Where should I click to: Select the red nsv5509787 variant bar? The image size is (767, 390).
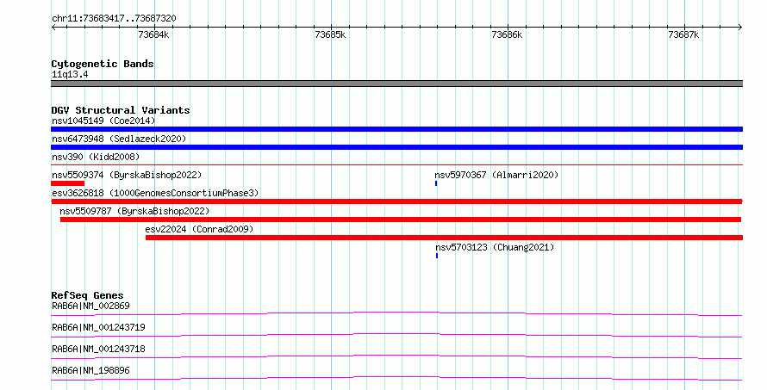(401, 220)
